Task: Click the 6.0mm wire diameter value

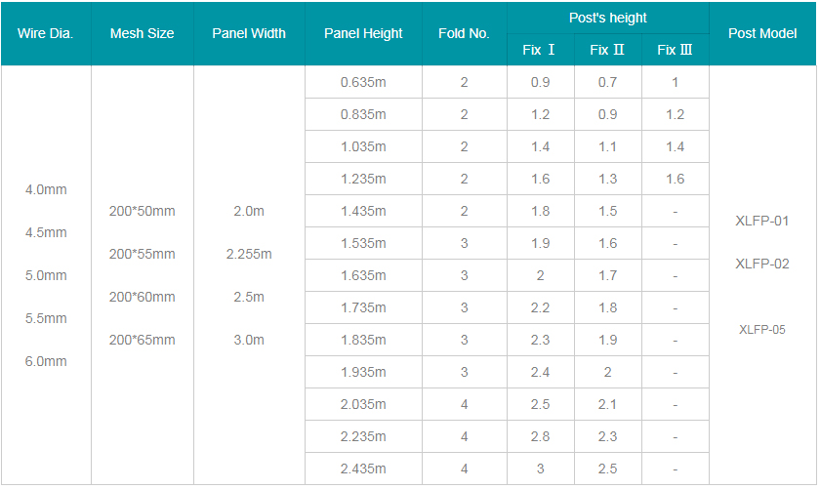Action: (46, 361)
